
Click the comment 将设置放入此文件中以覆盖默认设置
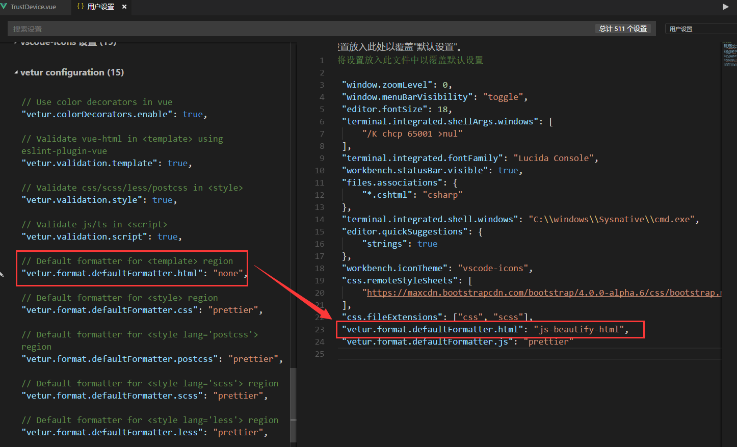[410, 60]
